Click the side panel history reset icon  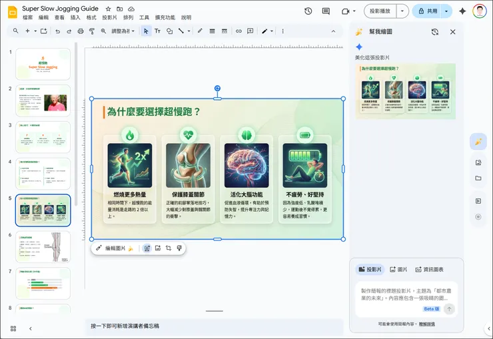[x=435, y=32]
